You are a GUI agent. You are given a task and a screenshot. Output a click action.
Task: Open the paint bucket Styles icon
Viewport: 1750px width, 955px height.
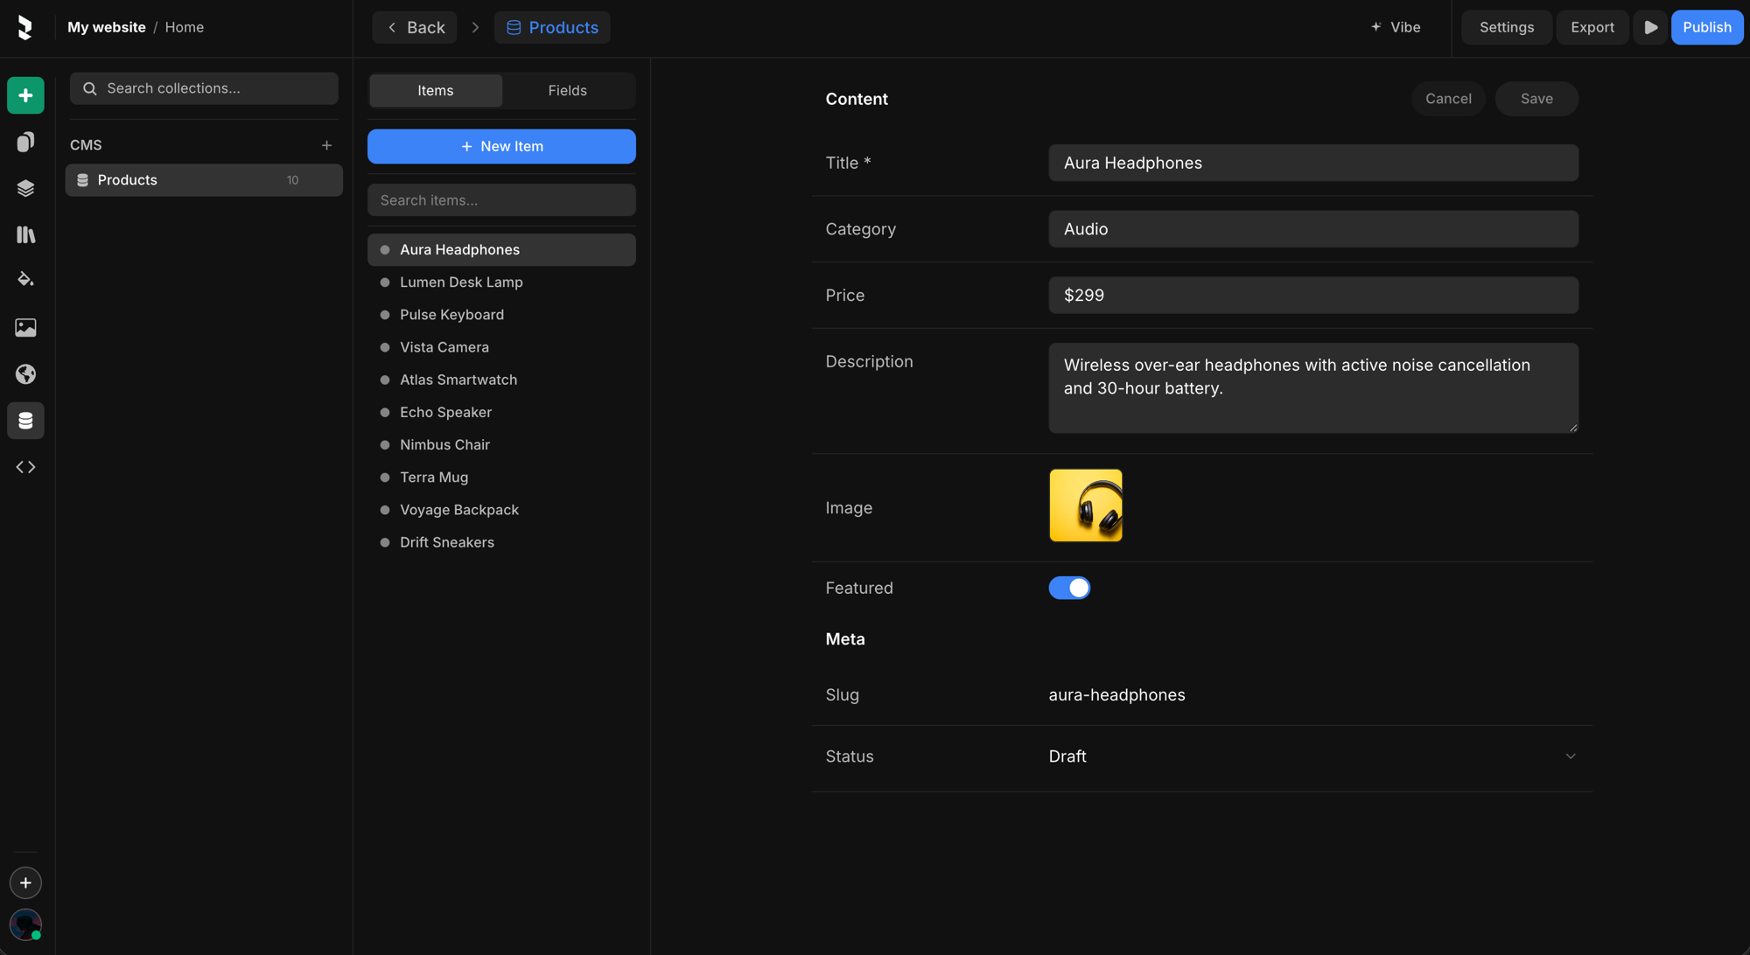tap(25, 281)
